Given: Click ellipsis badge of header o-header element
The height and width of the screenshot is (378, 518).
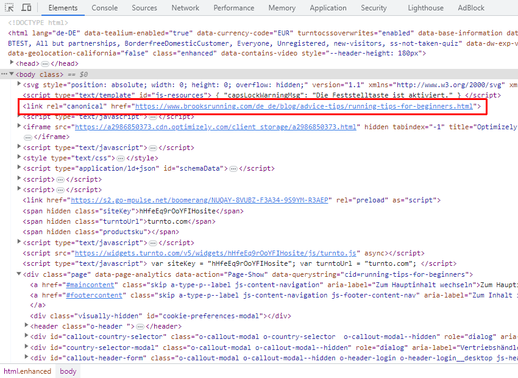Looking at the screenshot, I should pos(140,327).
